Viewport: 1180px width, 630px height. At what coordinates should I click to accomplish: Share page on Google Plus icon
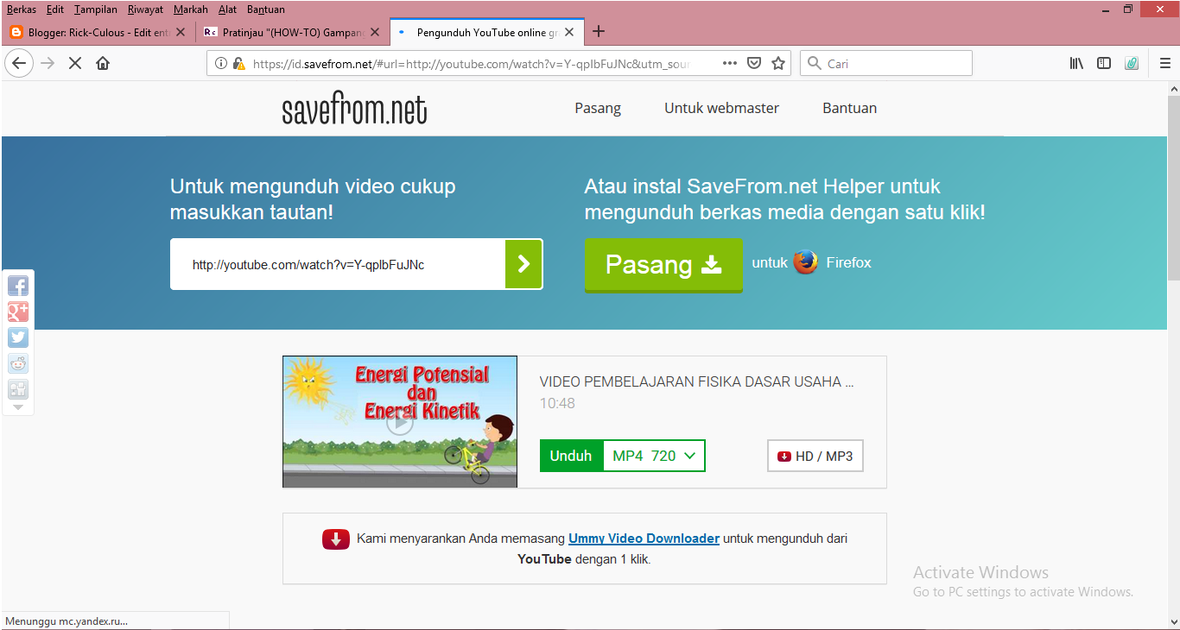point(18,312)
